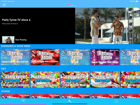Click the Wi-Fi status icon
Image resolution: width=140 pixels, height=105 pixels.
131,1
